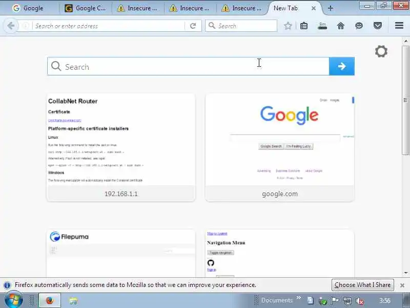
Task: Click Choose What I Share button
Action: click(362, 285)
